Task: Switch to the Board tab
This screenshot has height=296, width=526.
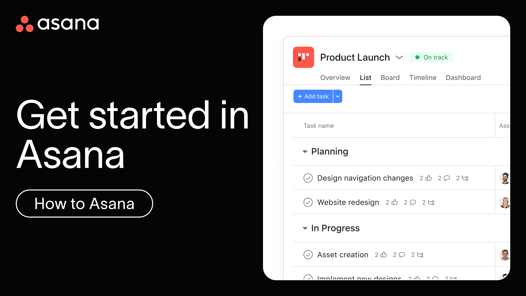Action: (390, 78)
